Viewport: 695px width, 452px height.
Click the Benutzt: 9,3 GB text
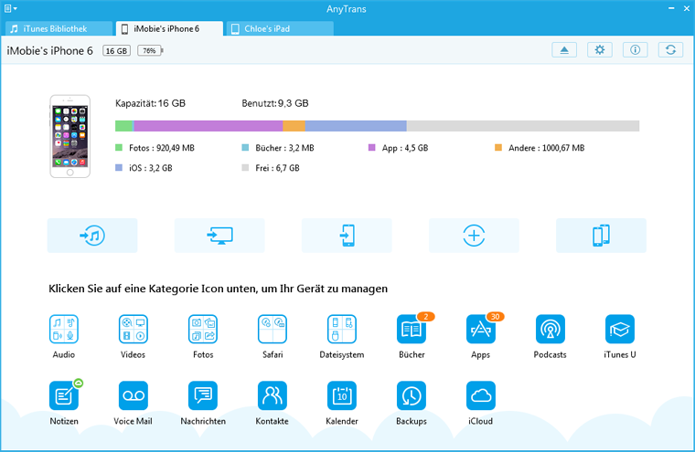pos(275,103)
